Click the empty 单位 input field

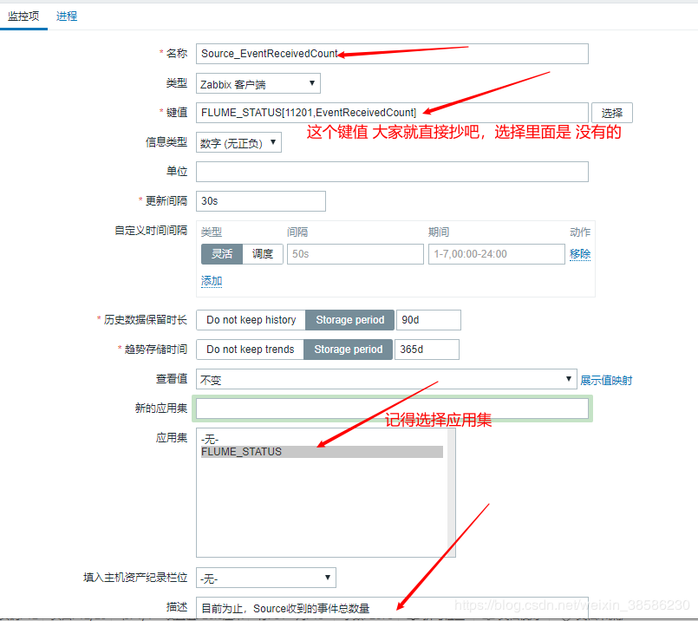392,172
